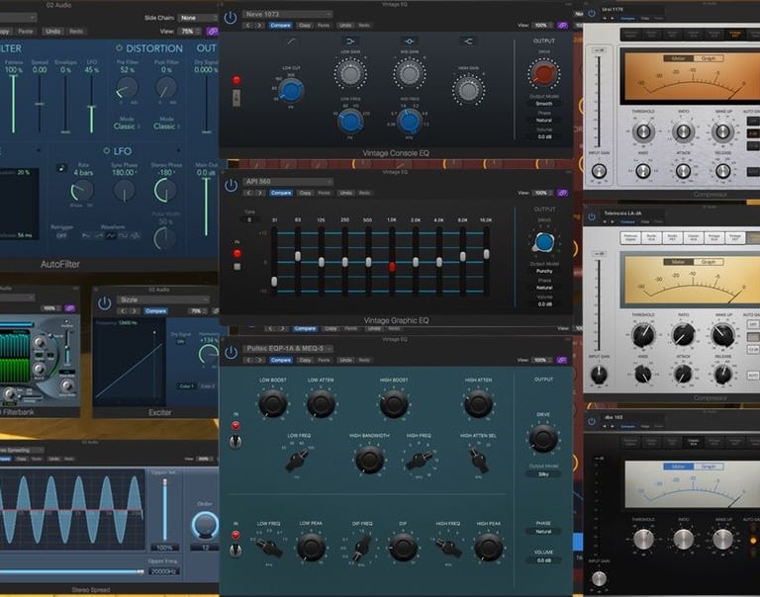Open View 75% dropdown in AutoFilter
The width and height of the screenshot is (760, 597).
[190, 31]
